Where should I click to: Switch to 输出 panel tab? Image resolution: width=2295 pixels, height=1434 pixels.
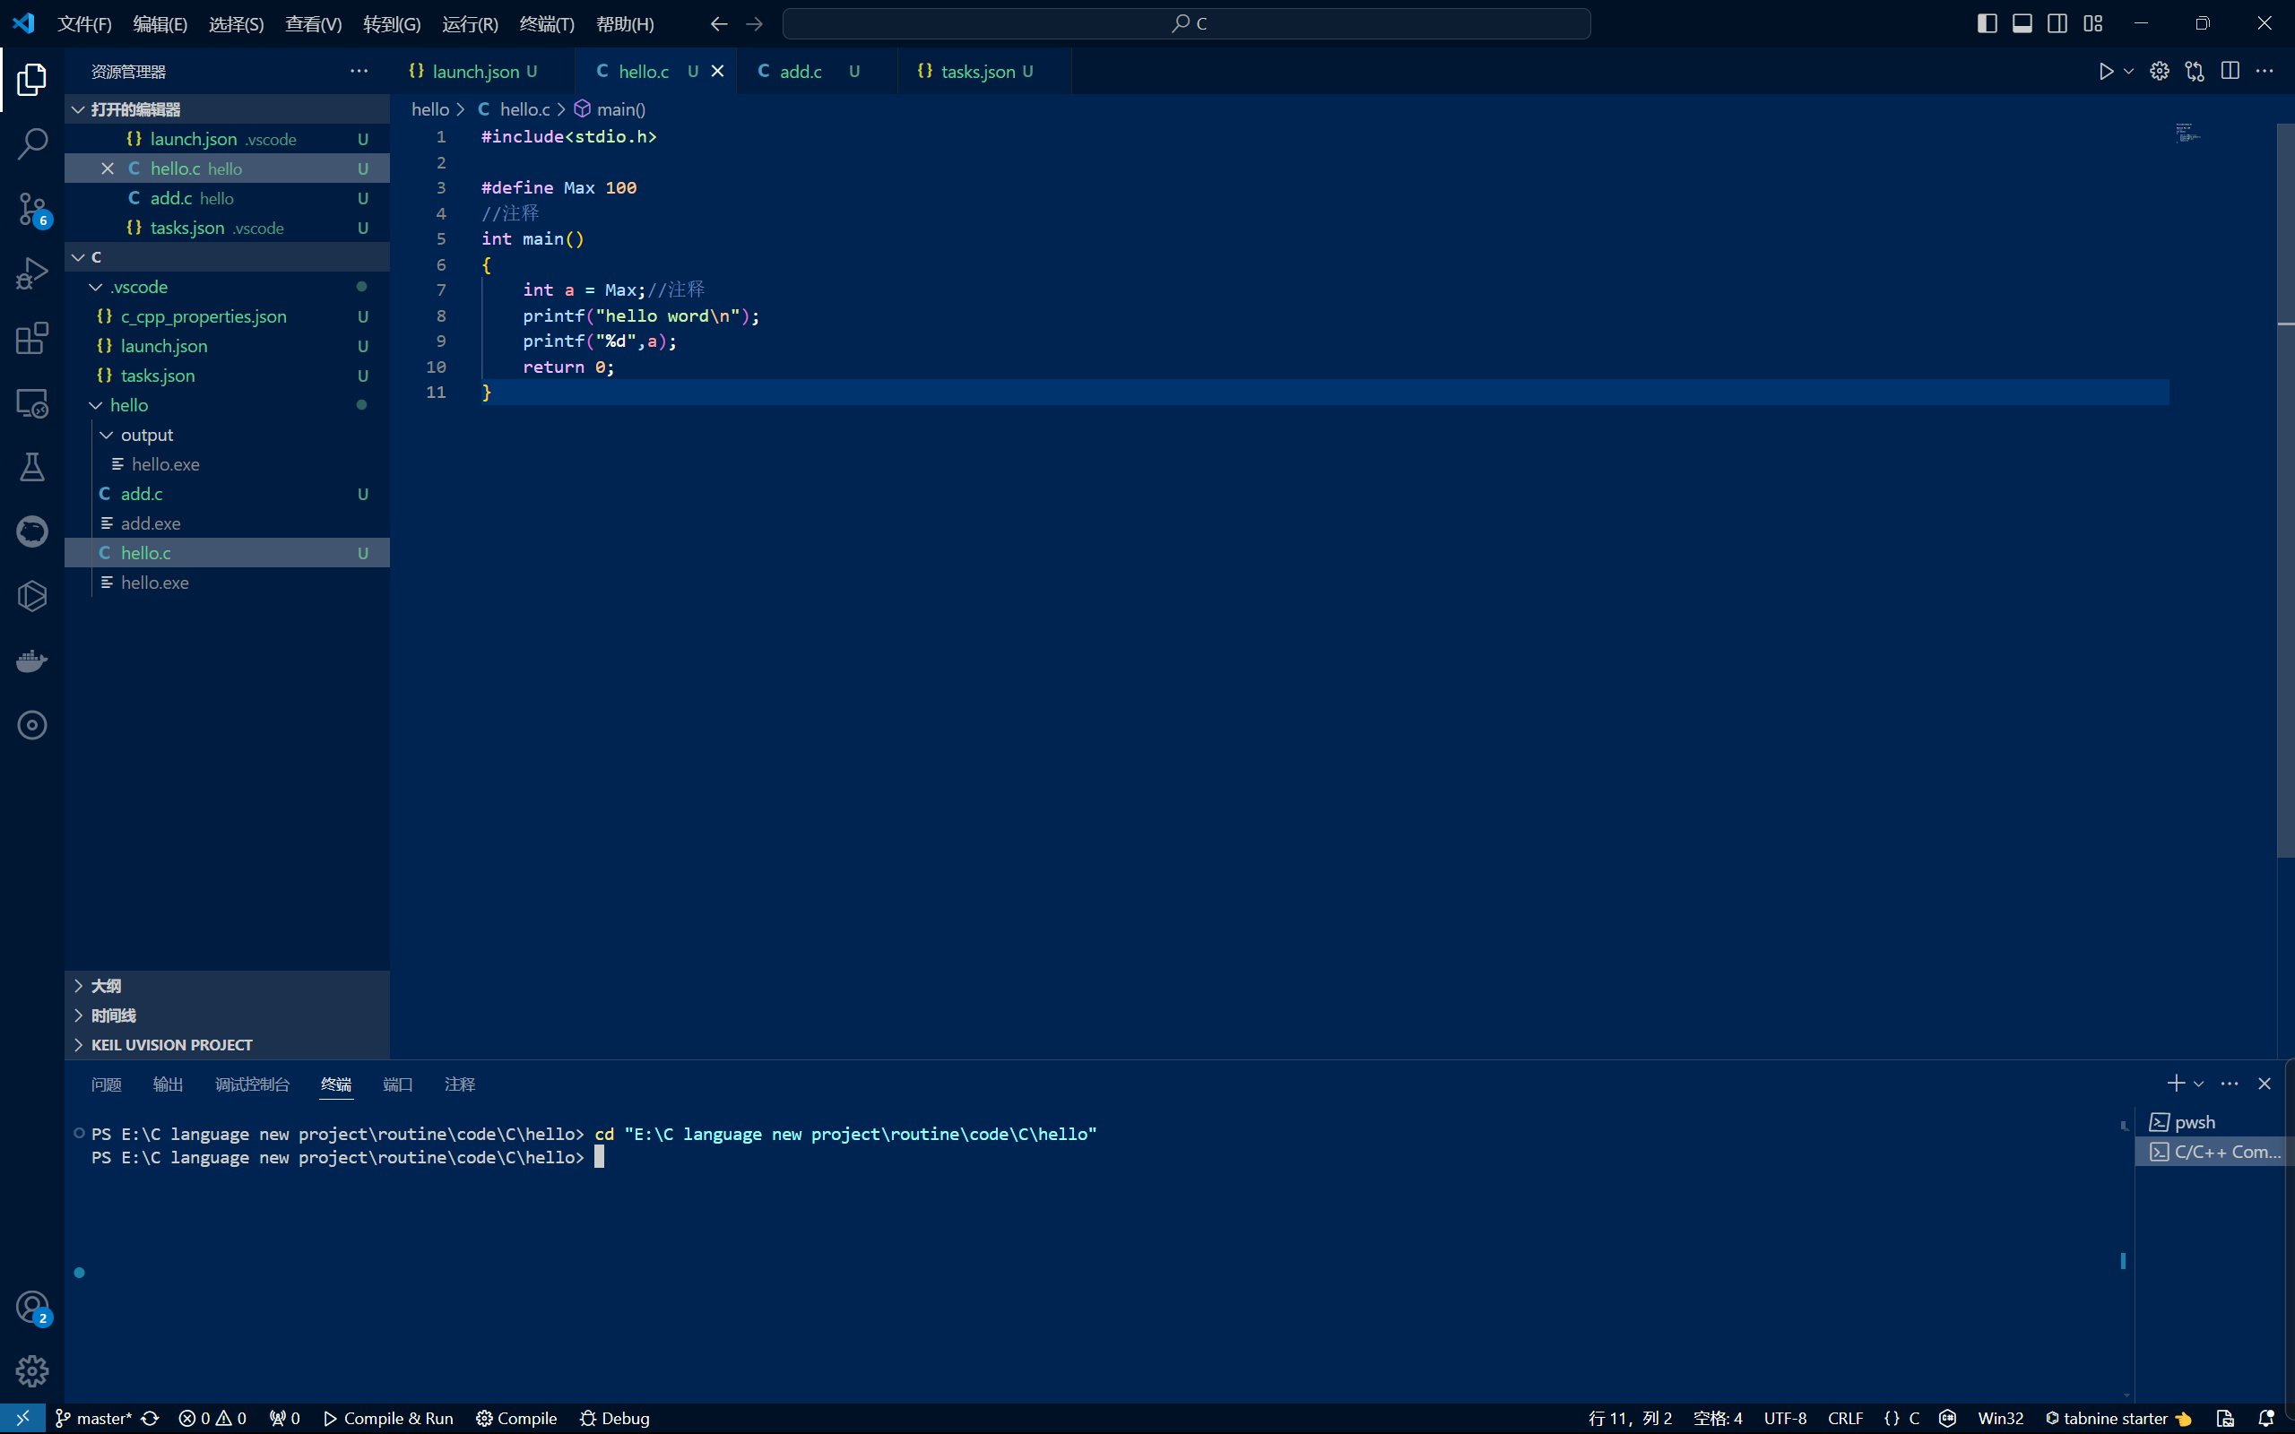[x=168, y=1084]
